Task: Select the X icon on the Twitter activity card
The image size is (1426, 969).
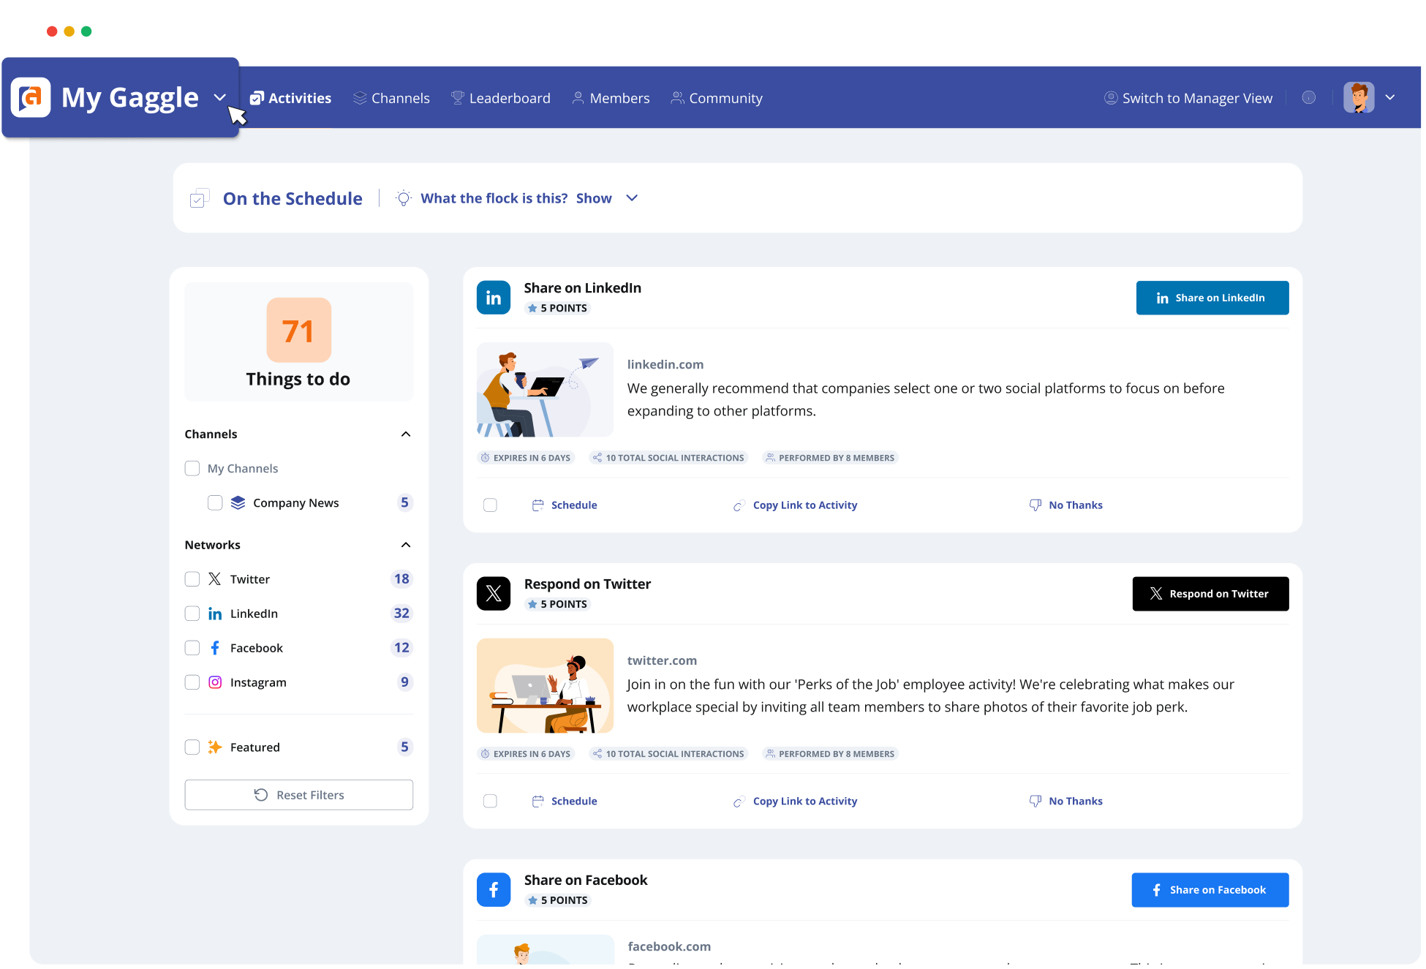Action: tap(494, 593)
